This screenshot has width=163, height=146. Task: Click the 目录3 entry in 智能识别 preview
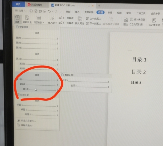(x=90, y=86)
